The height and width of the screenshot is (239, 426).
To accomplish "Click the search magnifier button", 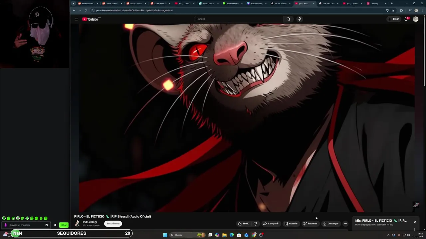I will point(288,19).
